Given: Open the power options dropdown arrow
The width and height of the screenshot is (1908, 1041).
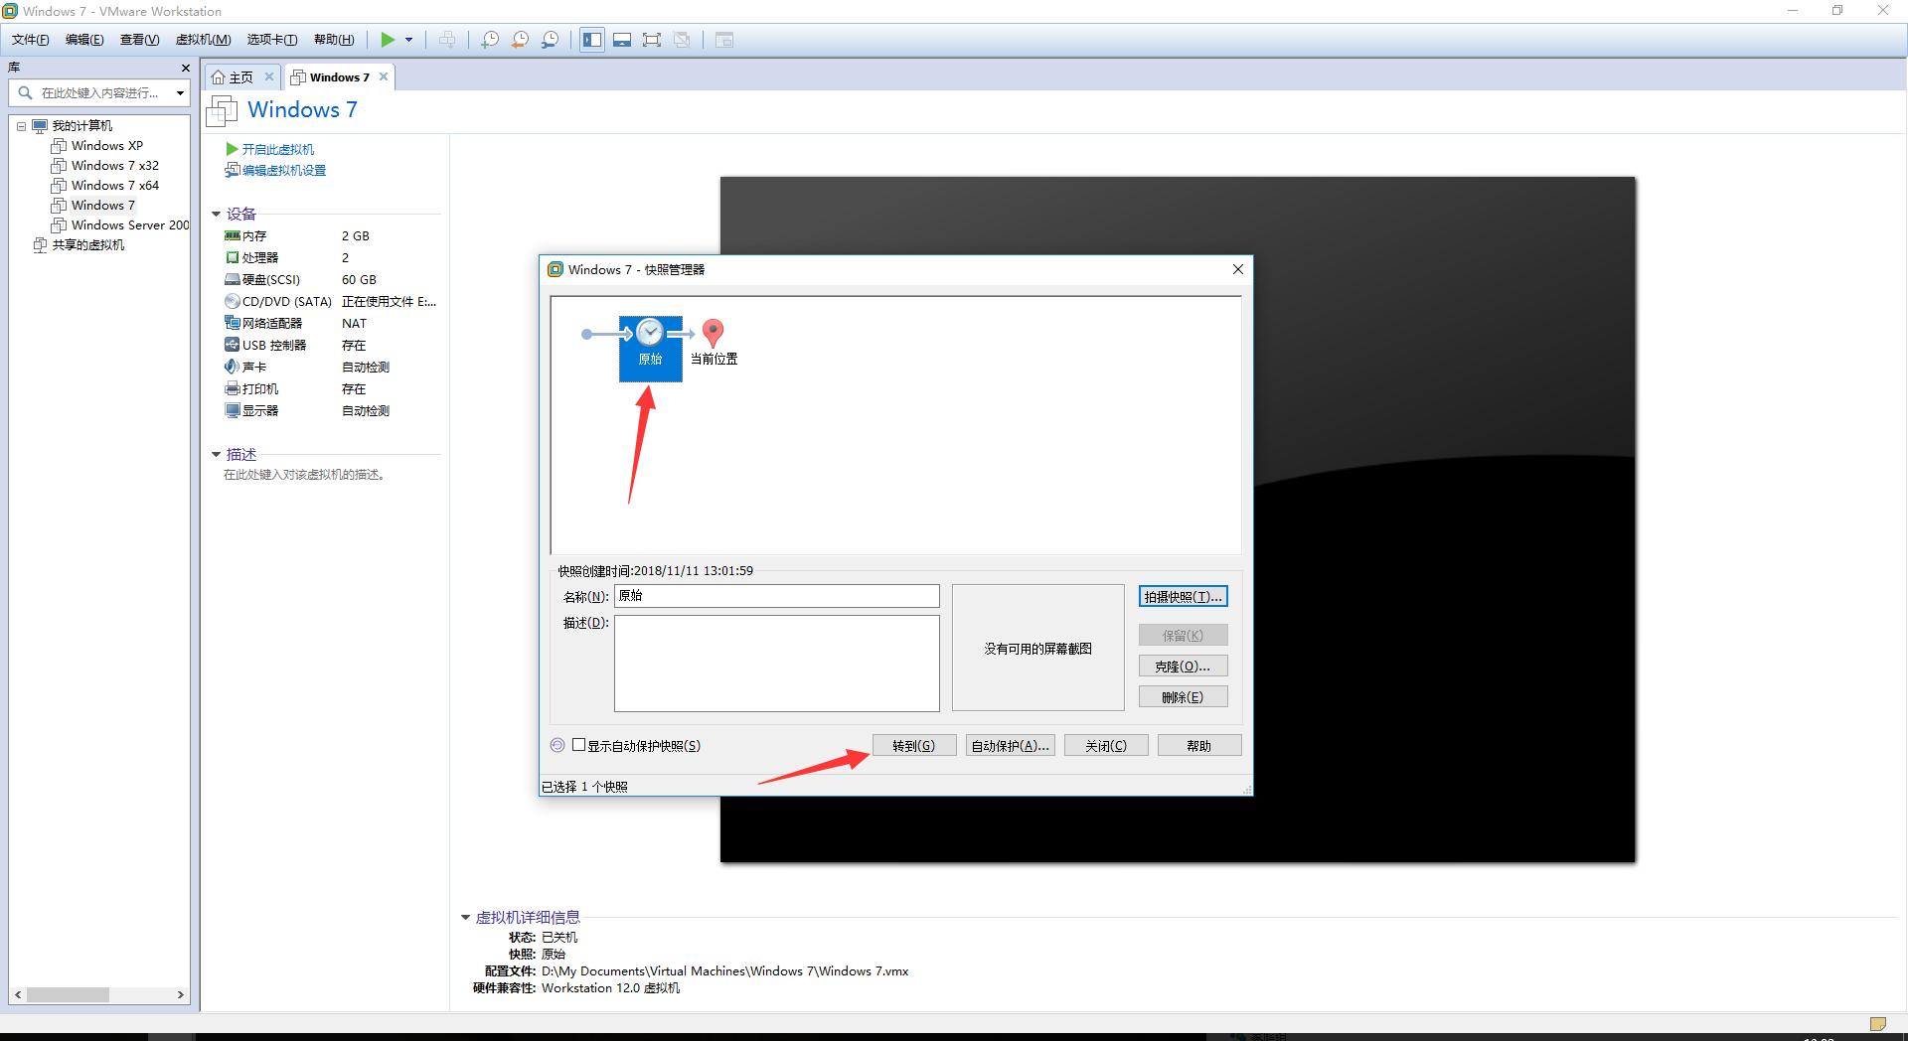Looking at the screenshot, I should pyautogui.click(x=408, y=40).
